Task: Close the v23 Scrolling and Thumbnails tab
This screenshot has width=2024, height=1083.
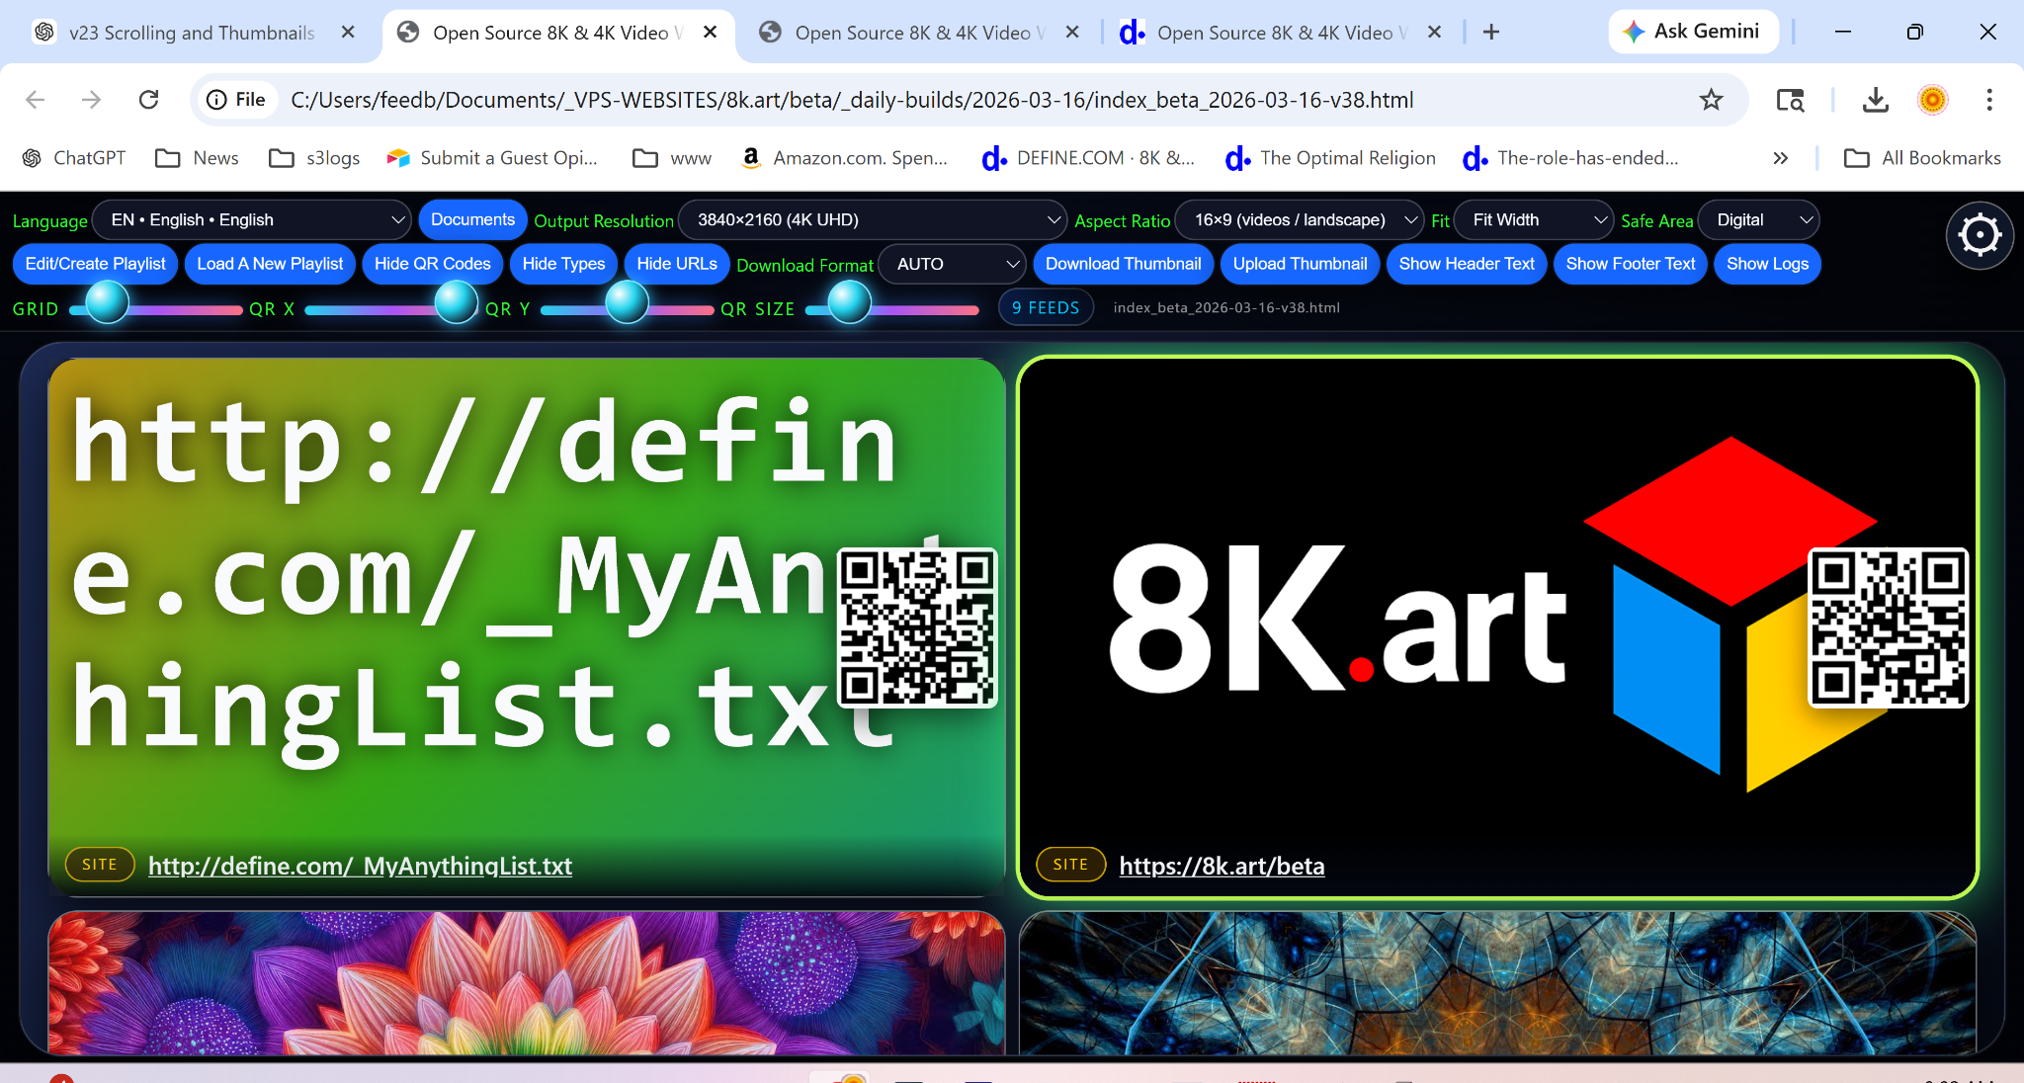Action: tap(348, 33)
